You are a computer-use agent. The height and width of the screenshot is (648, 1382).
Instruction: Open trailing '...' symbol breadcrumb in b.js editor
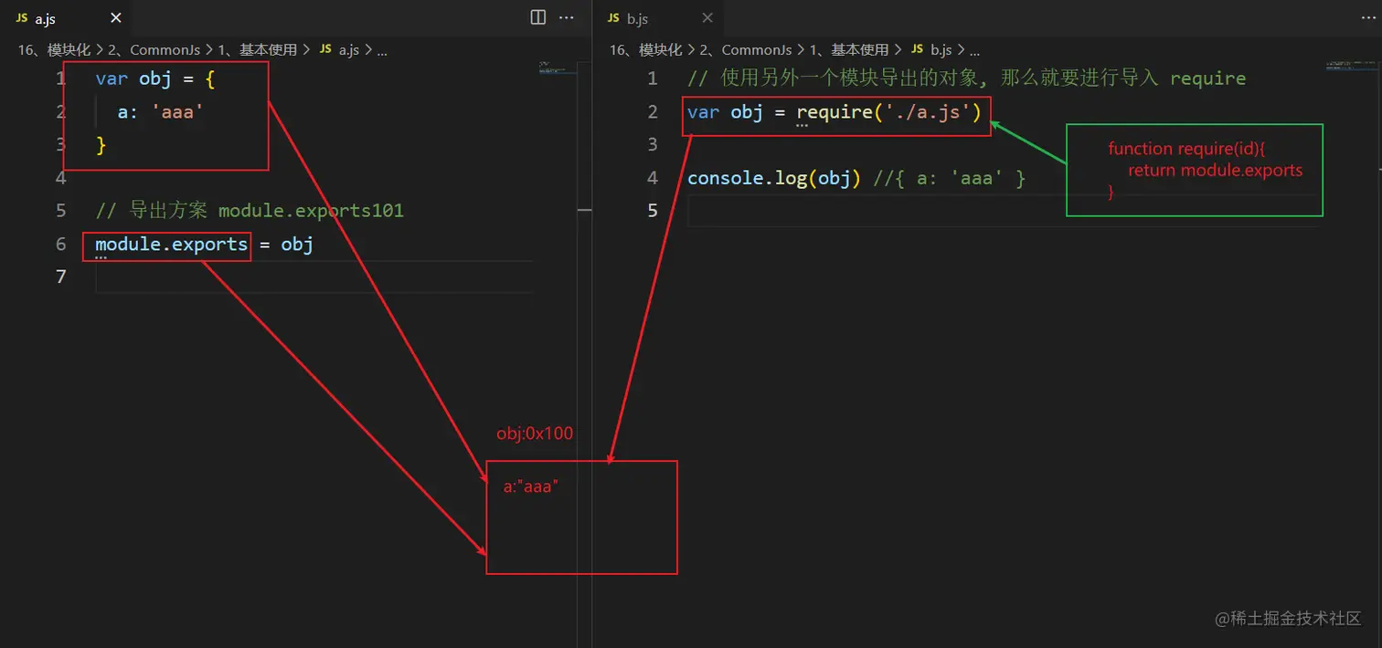pyautogui.click(x=973, y=50)
